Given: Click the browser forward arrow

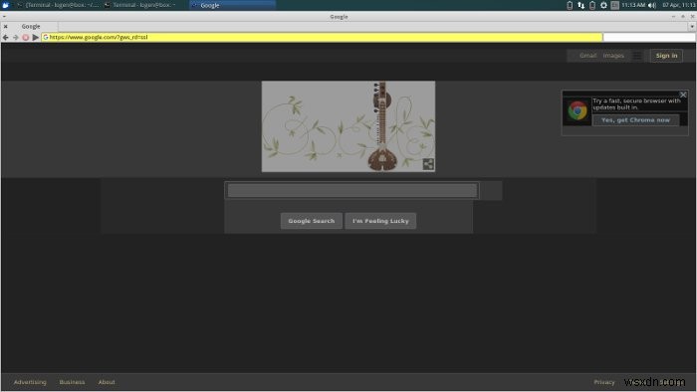Looking at the screenshot, I should [16, 37].
